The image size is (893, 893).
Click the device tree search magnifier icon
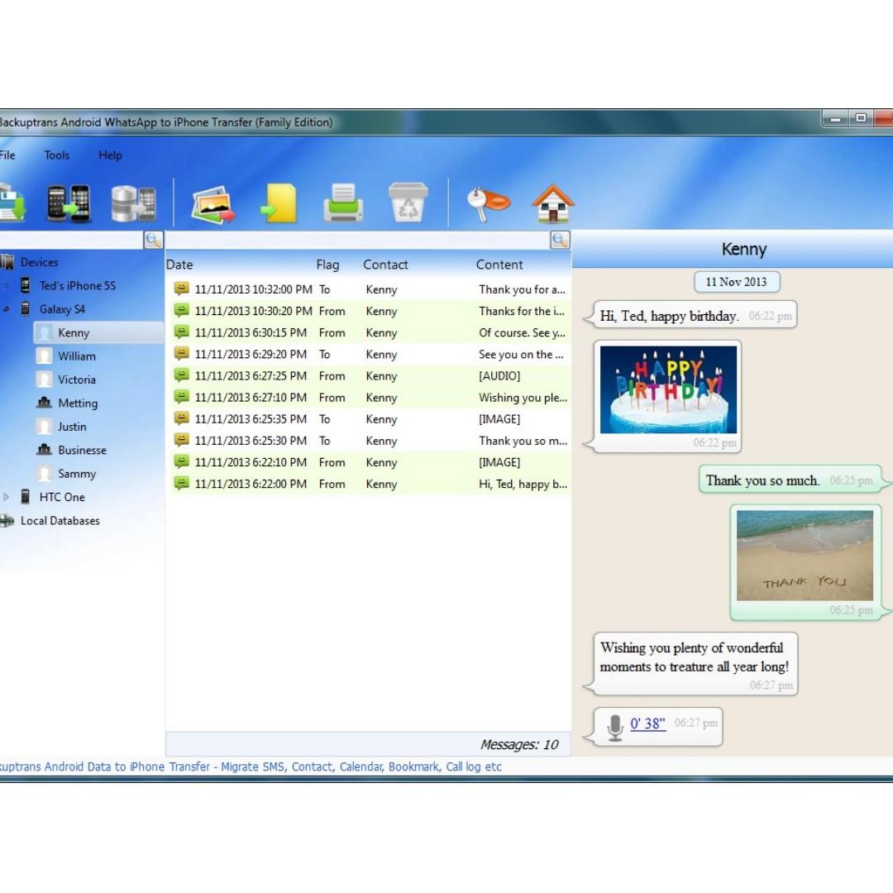153,240
